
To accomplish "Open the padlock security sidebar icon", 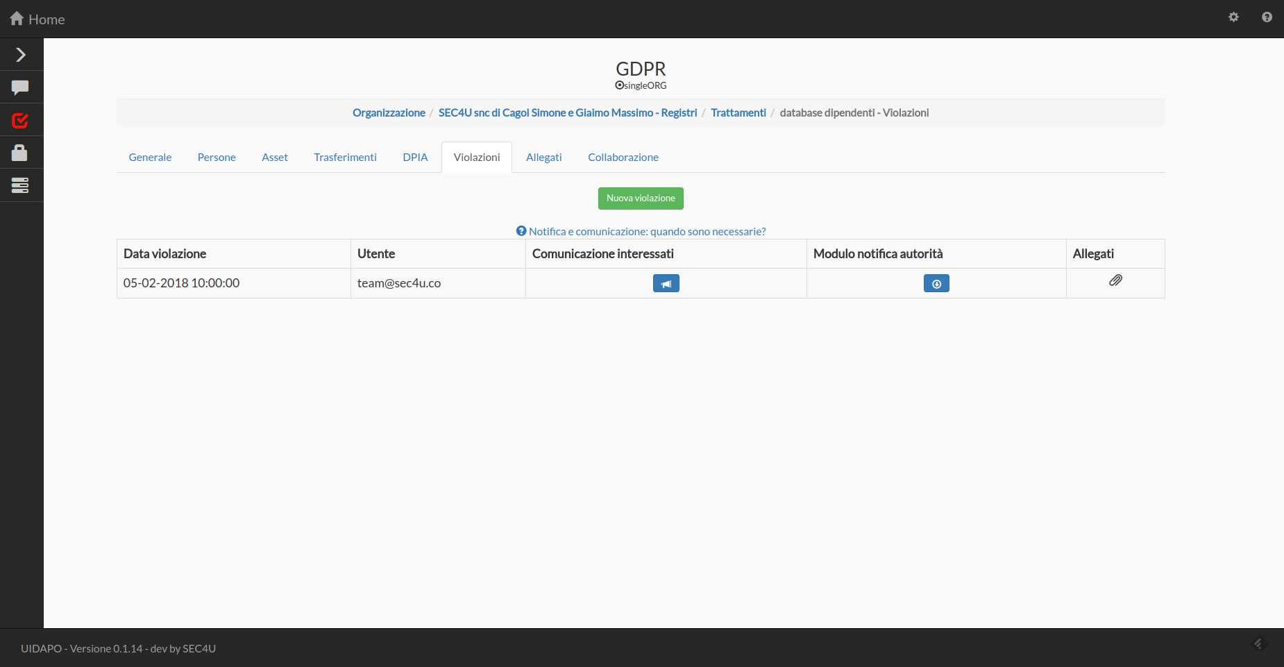I will tap(20, 153).
